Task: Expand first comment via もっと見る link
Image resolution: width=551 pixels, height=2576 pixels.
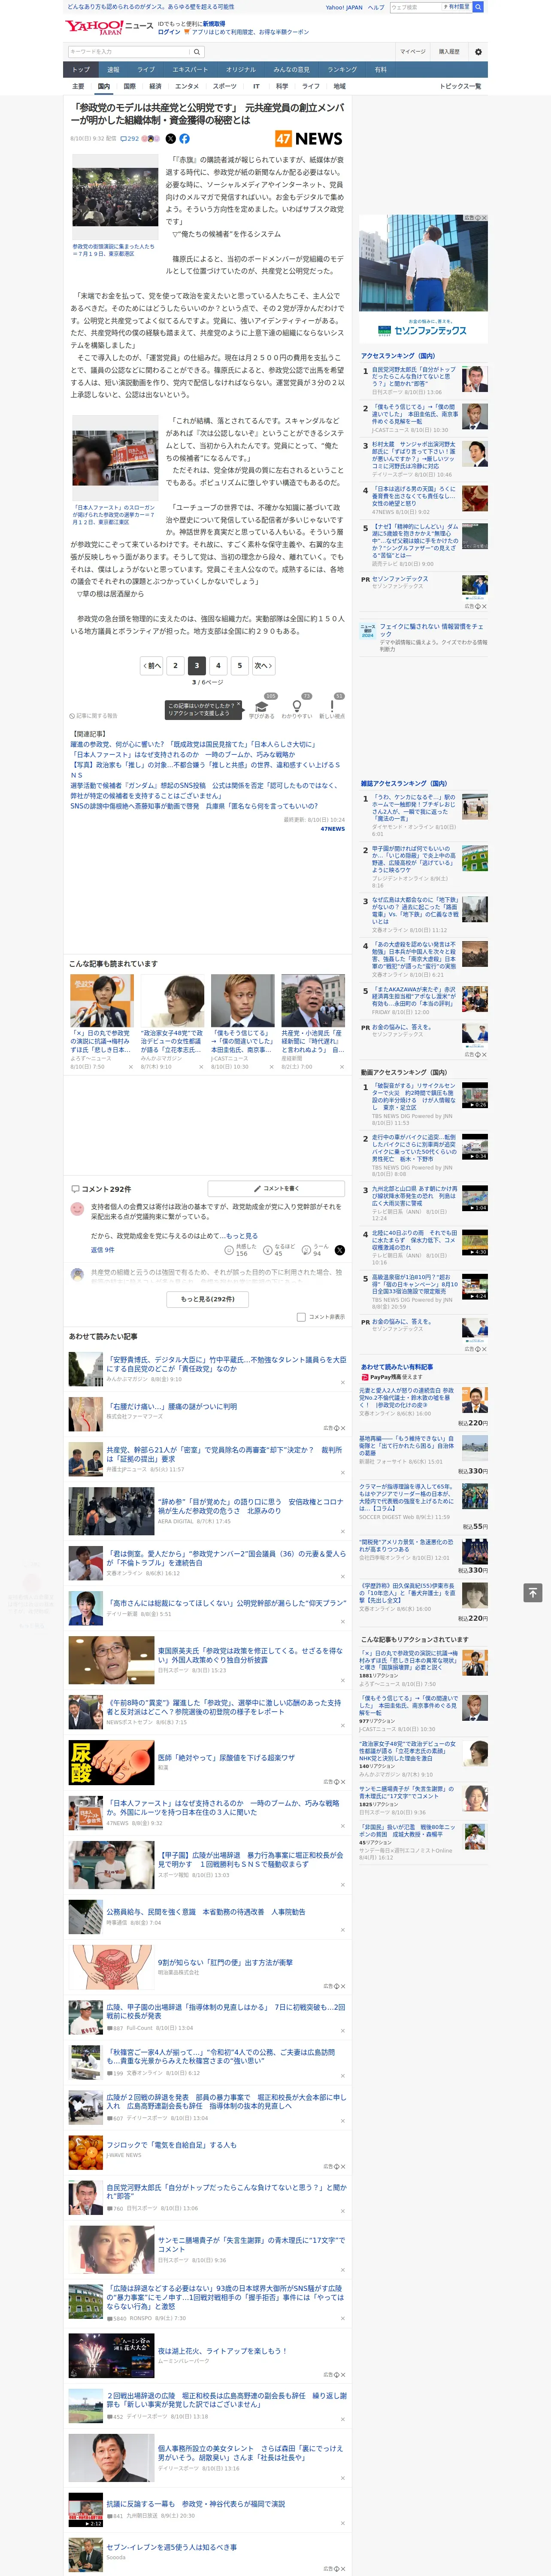Action: [241, 1236]
